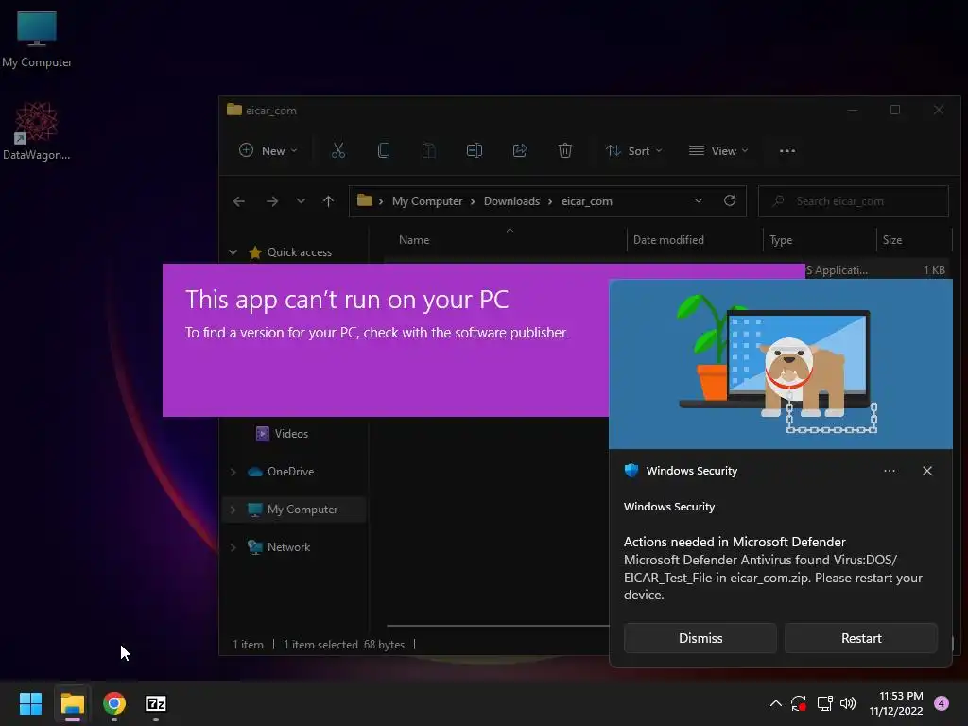Expand the Network tree node
The height and width of the screenshot is (726, 968).
[233, 547]
